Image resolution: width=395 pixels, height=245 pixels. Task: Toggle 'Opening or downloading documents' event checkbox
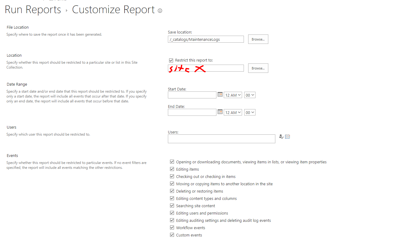(172, 162)
